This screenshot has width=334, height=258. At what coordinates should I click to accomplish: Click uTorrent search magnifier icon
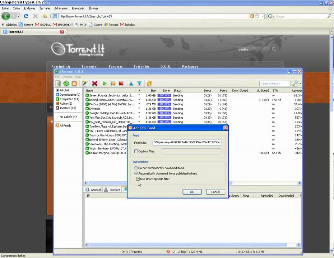[295, 83]
